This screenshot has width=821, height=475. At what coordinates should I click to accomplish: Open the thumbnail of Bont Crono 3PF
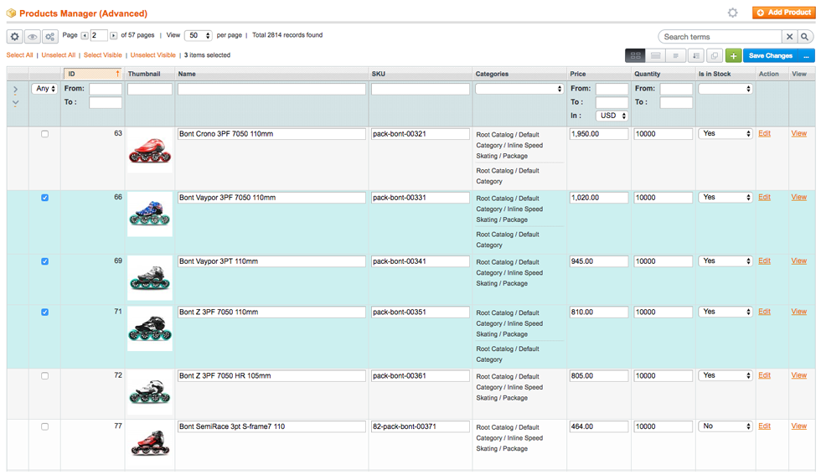pyautogui.click(x=150, y=150)
